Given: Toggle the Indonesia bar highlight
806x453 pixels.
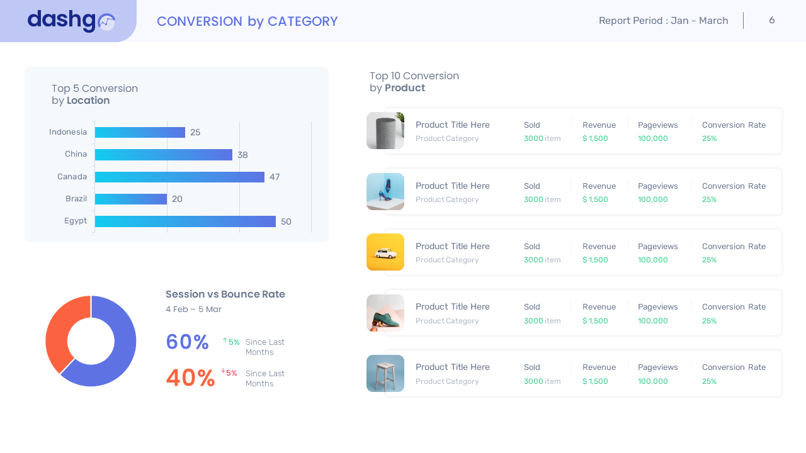Looking at the screenshot, I should click(x=139, y=132).
